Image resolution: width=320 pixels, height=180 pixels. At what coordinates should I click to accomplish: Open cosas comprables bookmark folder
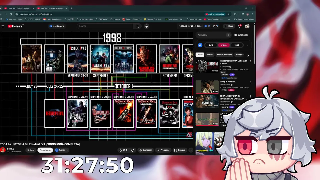pos(85,19)
